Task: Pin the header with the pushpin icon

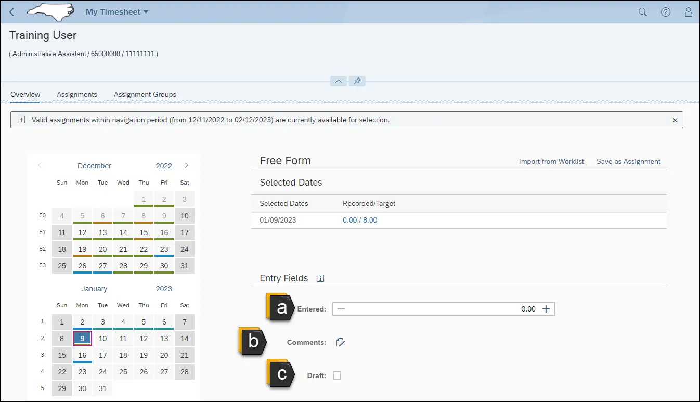Action: (357, 81)
